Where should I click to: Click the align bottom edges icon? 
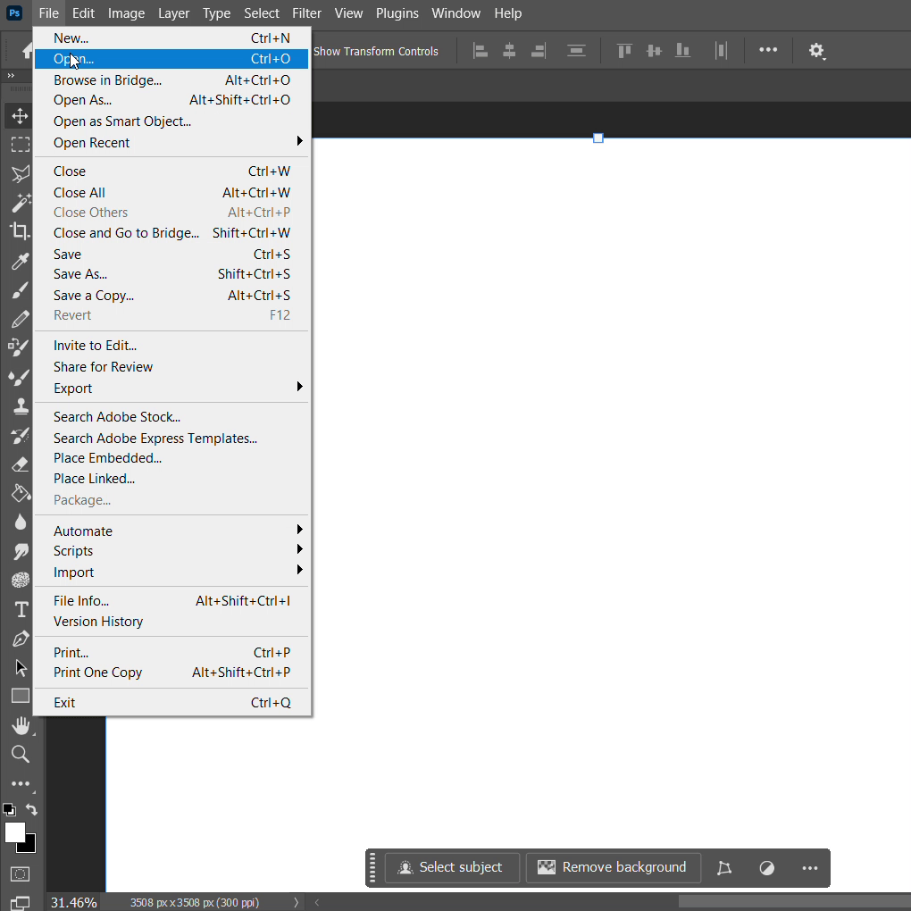pyautogui.click(x=682, y=51)
